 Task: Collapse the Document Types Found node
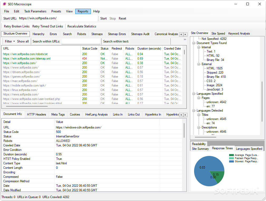pos(194,43)
